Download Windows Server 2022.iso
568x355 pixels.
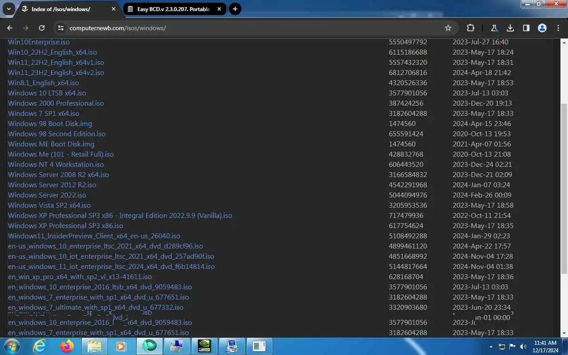pyautogui.click(x=47, y=195)
